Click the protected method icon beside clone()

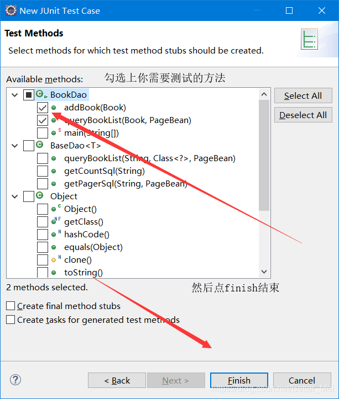pyautogui.click(x=56, y=259)
